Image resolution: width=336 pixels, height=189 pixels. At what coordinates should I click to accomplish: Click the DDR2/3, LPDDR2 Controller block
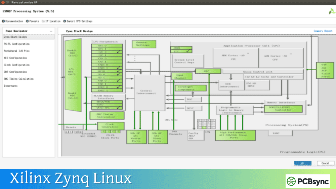tap(283, 109)
